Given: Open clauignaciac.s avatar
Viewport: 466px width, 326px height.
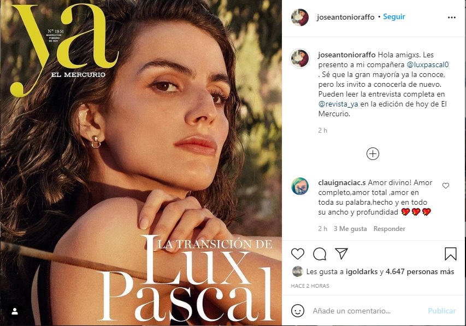Looking at the screenshot, I should (x=300, y=186).
